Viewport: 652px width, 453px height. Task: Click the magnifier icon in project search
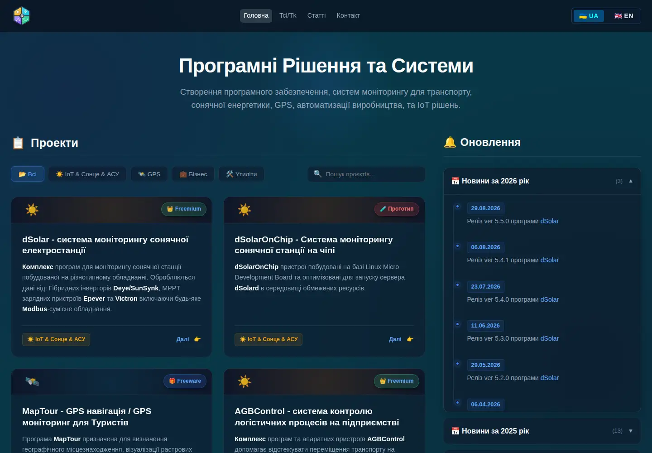click(x=317, y=173)
